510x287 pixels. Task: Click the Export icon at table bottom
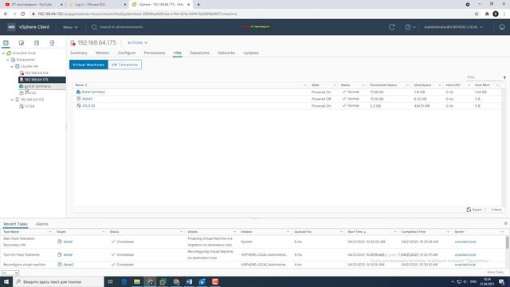click(469, 210)
